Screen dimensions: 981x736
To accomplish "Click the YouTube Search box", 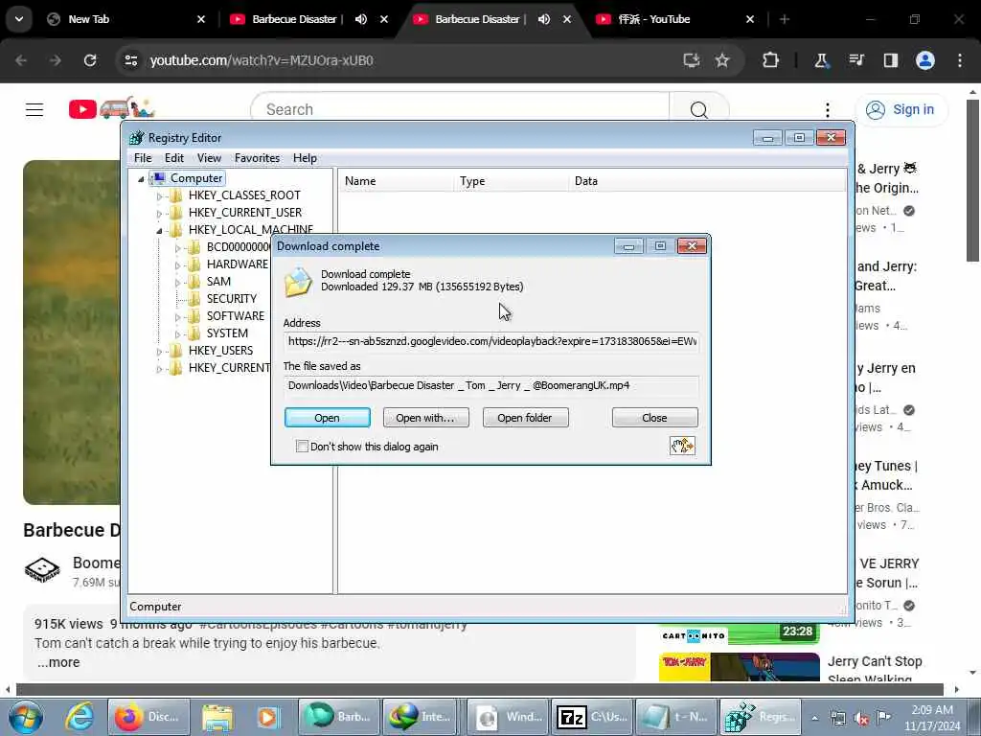I will coord(460,109).
